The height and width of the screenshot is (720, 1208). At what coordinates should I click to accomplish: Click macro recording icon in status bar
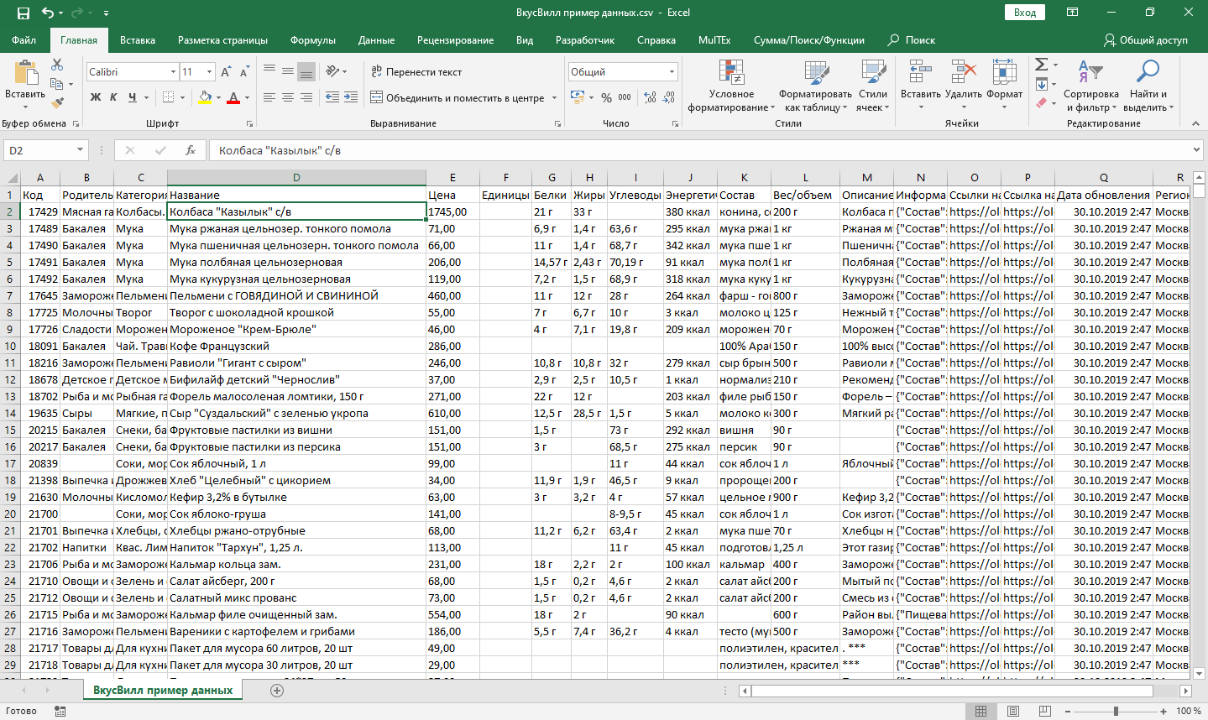(x=60, y=711)
